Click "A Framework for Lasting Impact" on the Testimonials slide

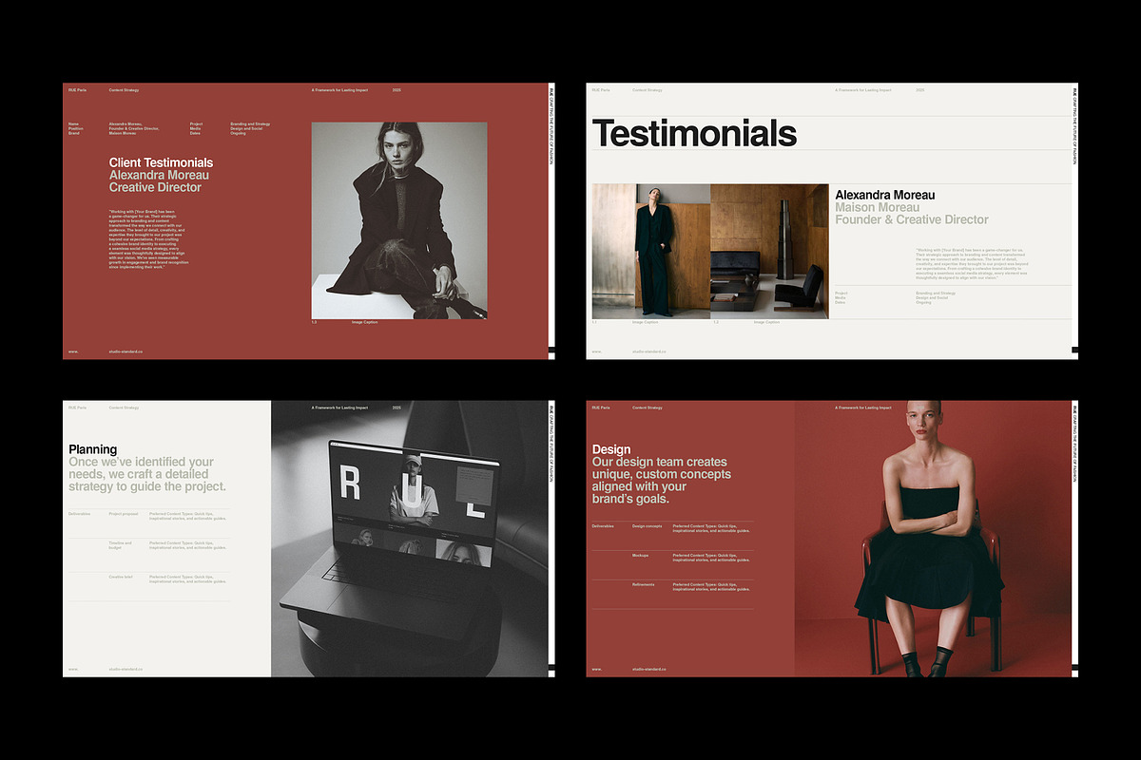point(863,89)
